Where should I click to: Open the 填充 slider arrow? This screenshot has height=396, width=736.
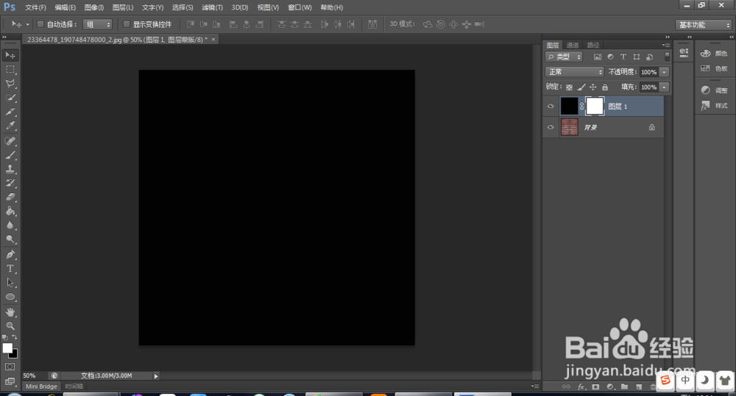point(664,87)
